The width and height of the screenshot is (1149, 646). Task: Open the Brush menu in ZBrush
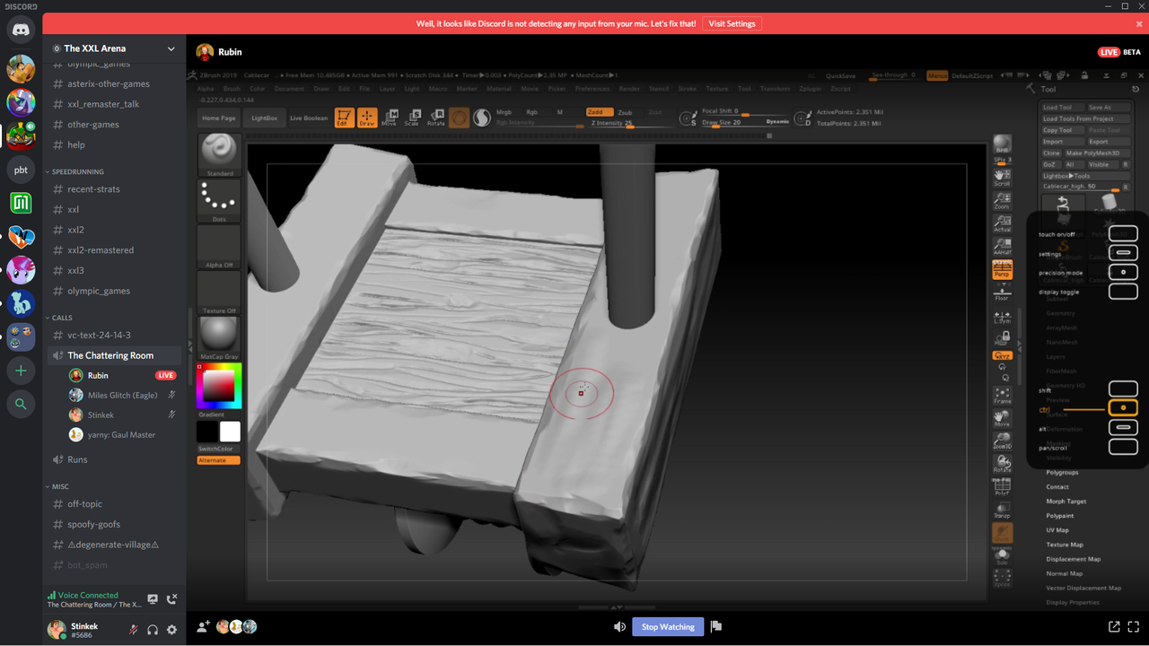pos(232,89)
